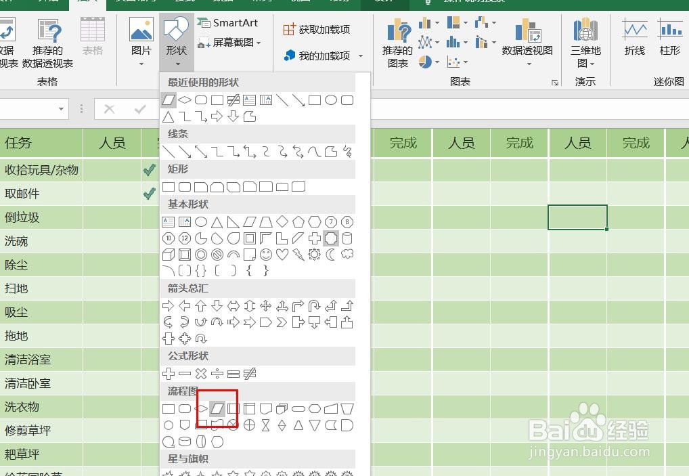Select the quad arrow shape

pyautogui.click(x=266, y=306)
